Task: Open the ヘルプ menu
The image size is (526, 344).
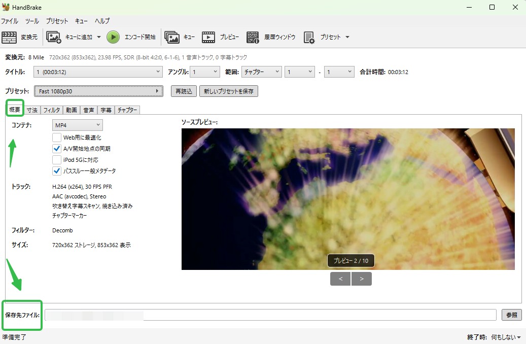Action: 102,21
